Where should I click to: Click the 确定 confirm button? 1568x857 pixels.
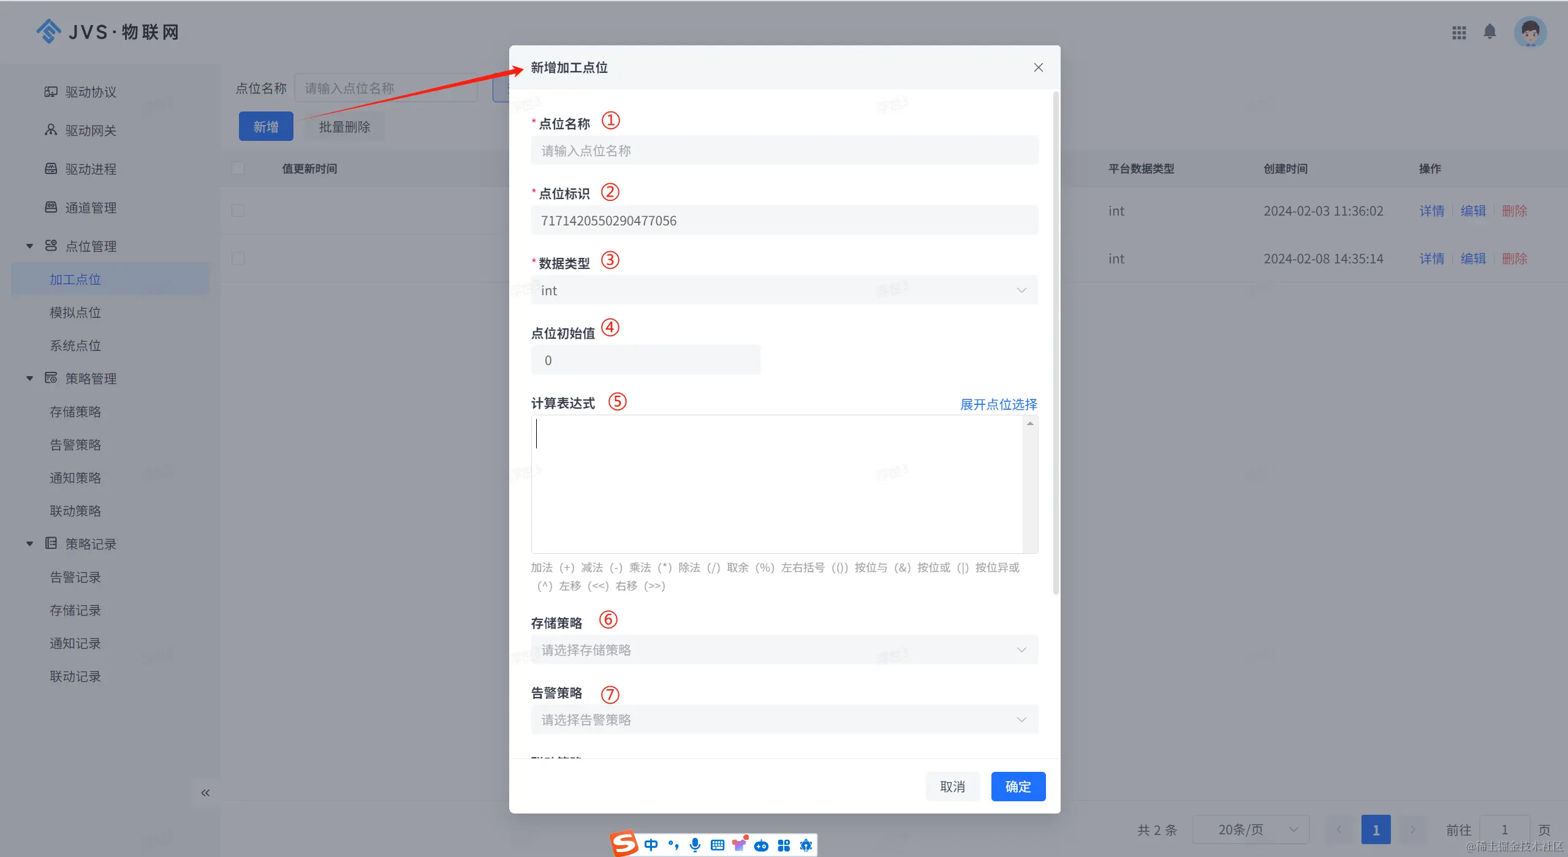[1018, 787]
